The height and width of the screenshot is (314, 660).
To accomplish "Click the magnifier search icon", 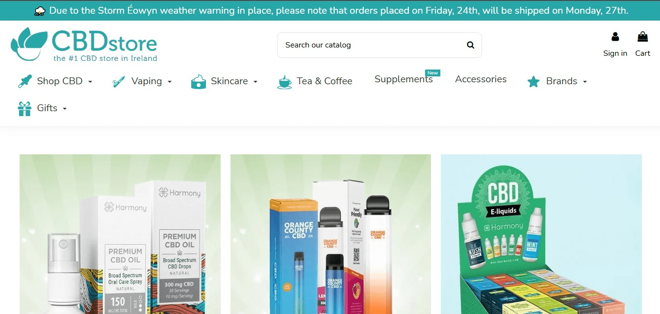I will point(470,45).
